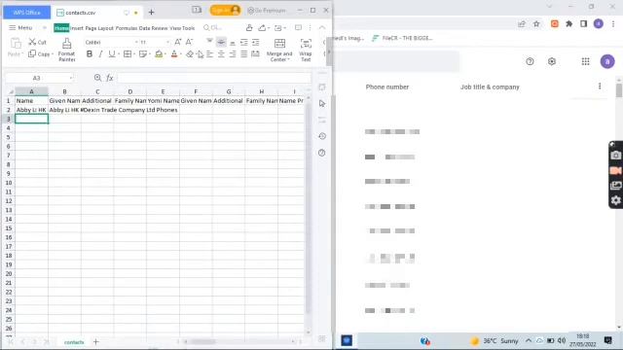Open list options three-dot menu in contacts
This screenshot has width=623, height=350.
pos(600,87)
